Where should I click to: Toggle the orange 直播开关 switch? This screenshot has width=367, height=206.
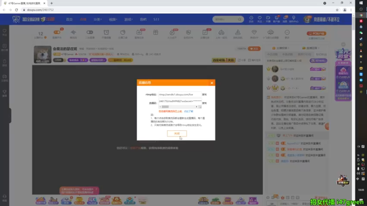pos(57,33)
